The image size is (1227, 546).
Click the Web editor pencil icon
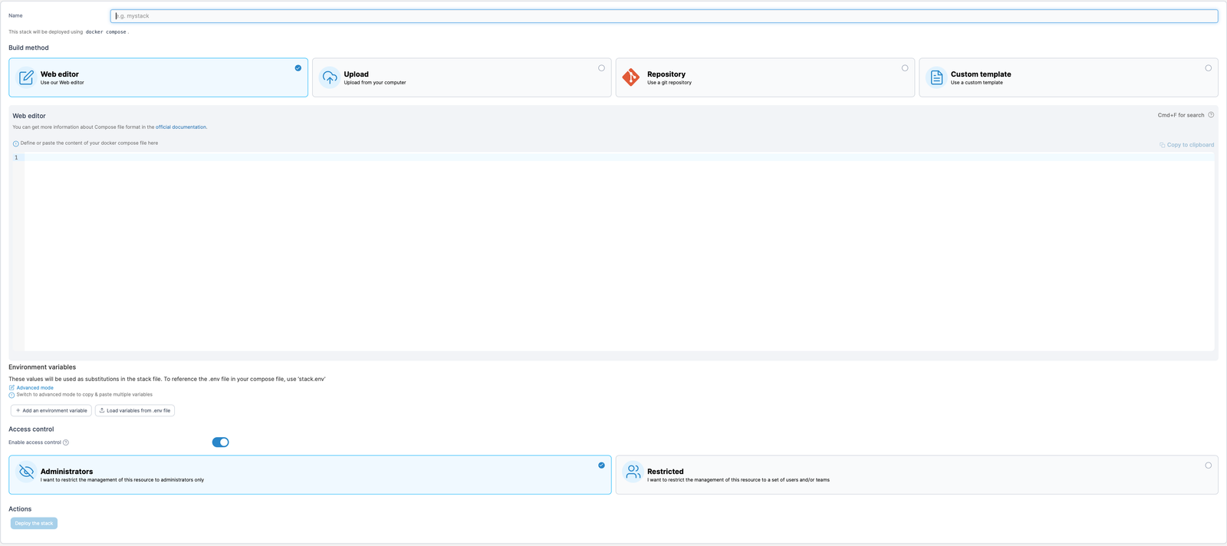26,77
